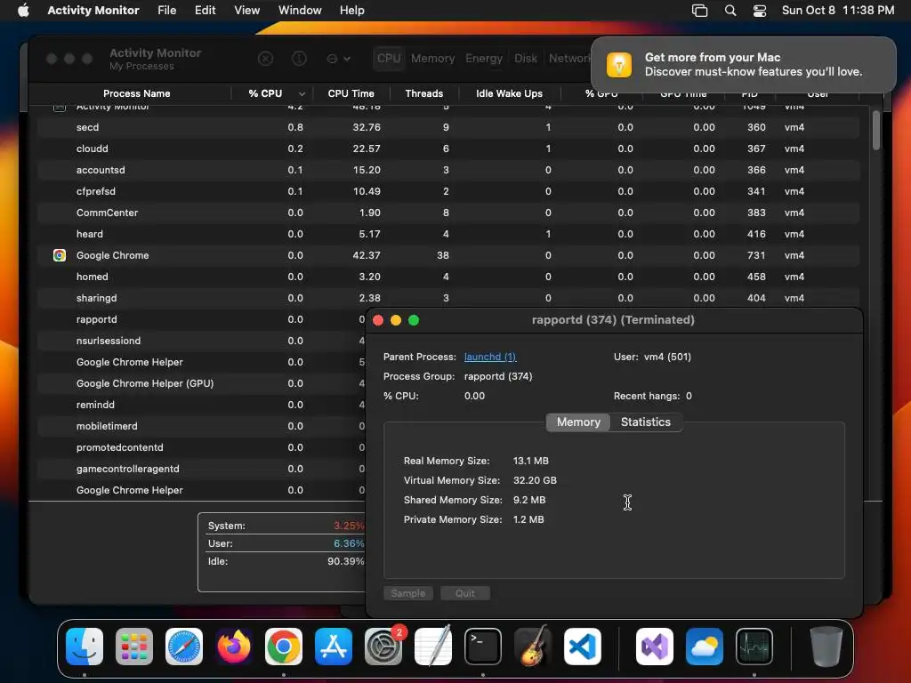The image size is (911, 683).
Task: Open Spotlight search icon
Action: (730, 11)
